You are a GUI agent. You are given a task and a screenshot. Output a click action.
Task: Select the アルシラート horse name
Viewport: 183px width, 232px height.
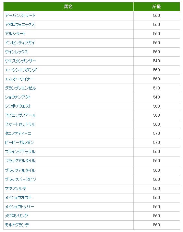coord(15,34)
